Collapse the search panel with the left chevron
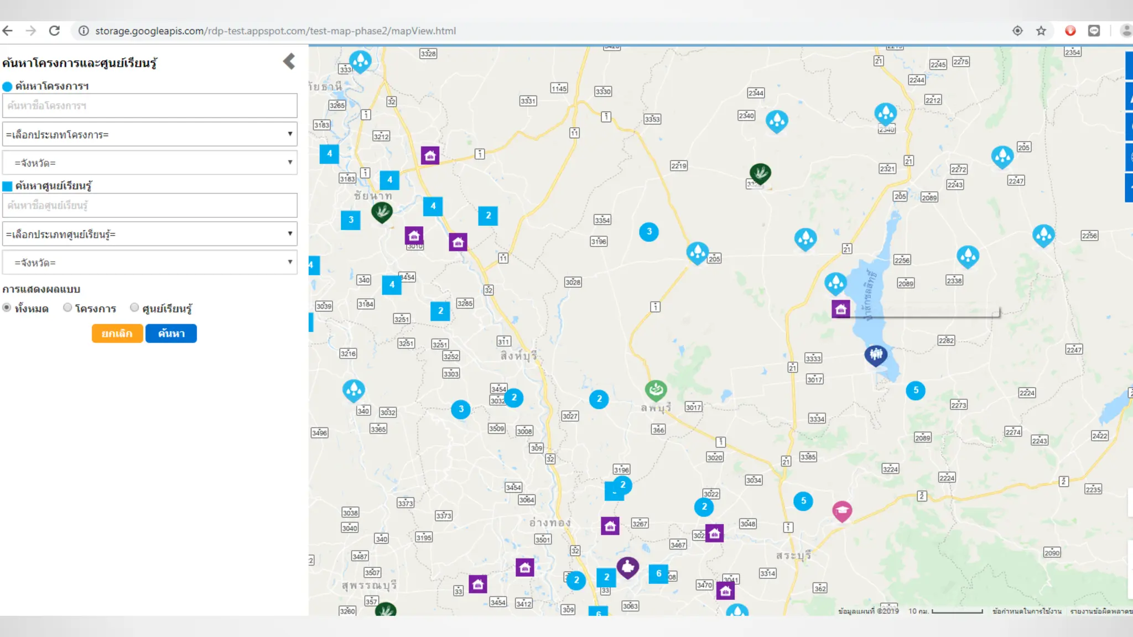Image resolution: width=1133 pixels, height=637 pixels. tap(289, 61)
